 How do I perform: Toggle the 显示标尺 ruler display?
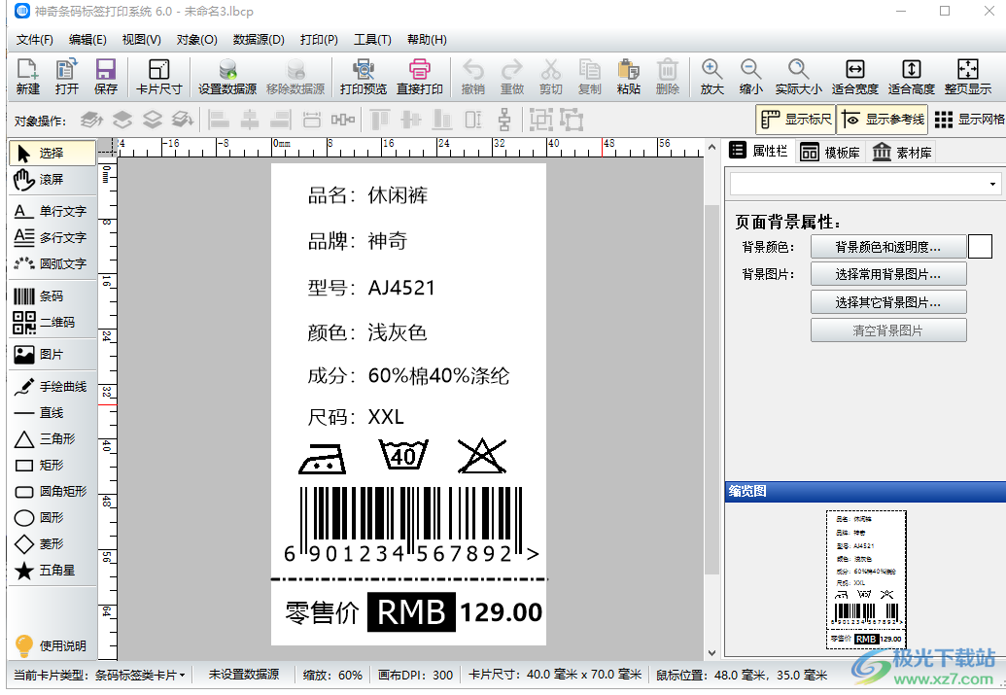(x=796, y=120)
